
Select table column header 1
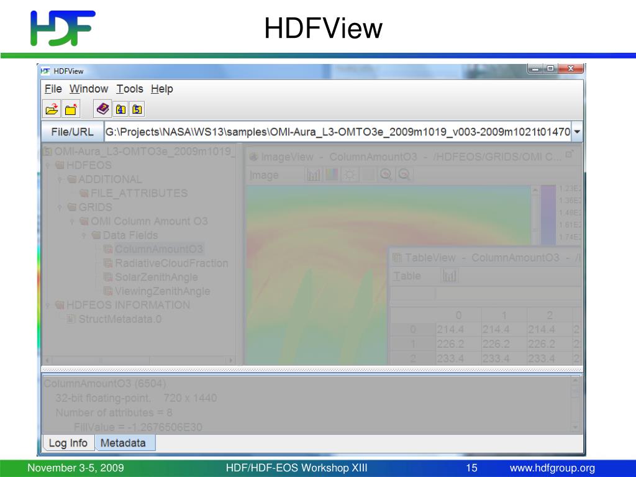504,315
